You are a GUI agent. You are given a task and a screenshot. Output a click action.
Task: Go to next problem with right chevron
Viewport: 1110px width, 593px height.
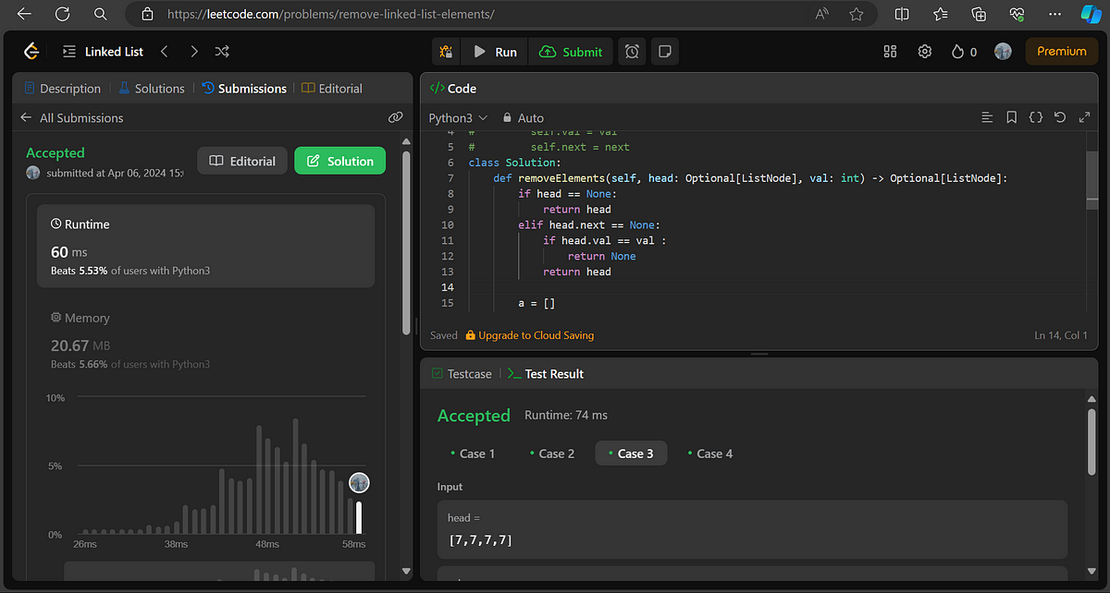click(x=193, y=52)
